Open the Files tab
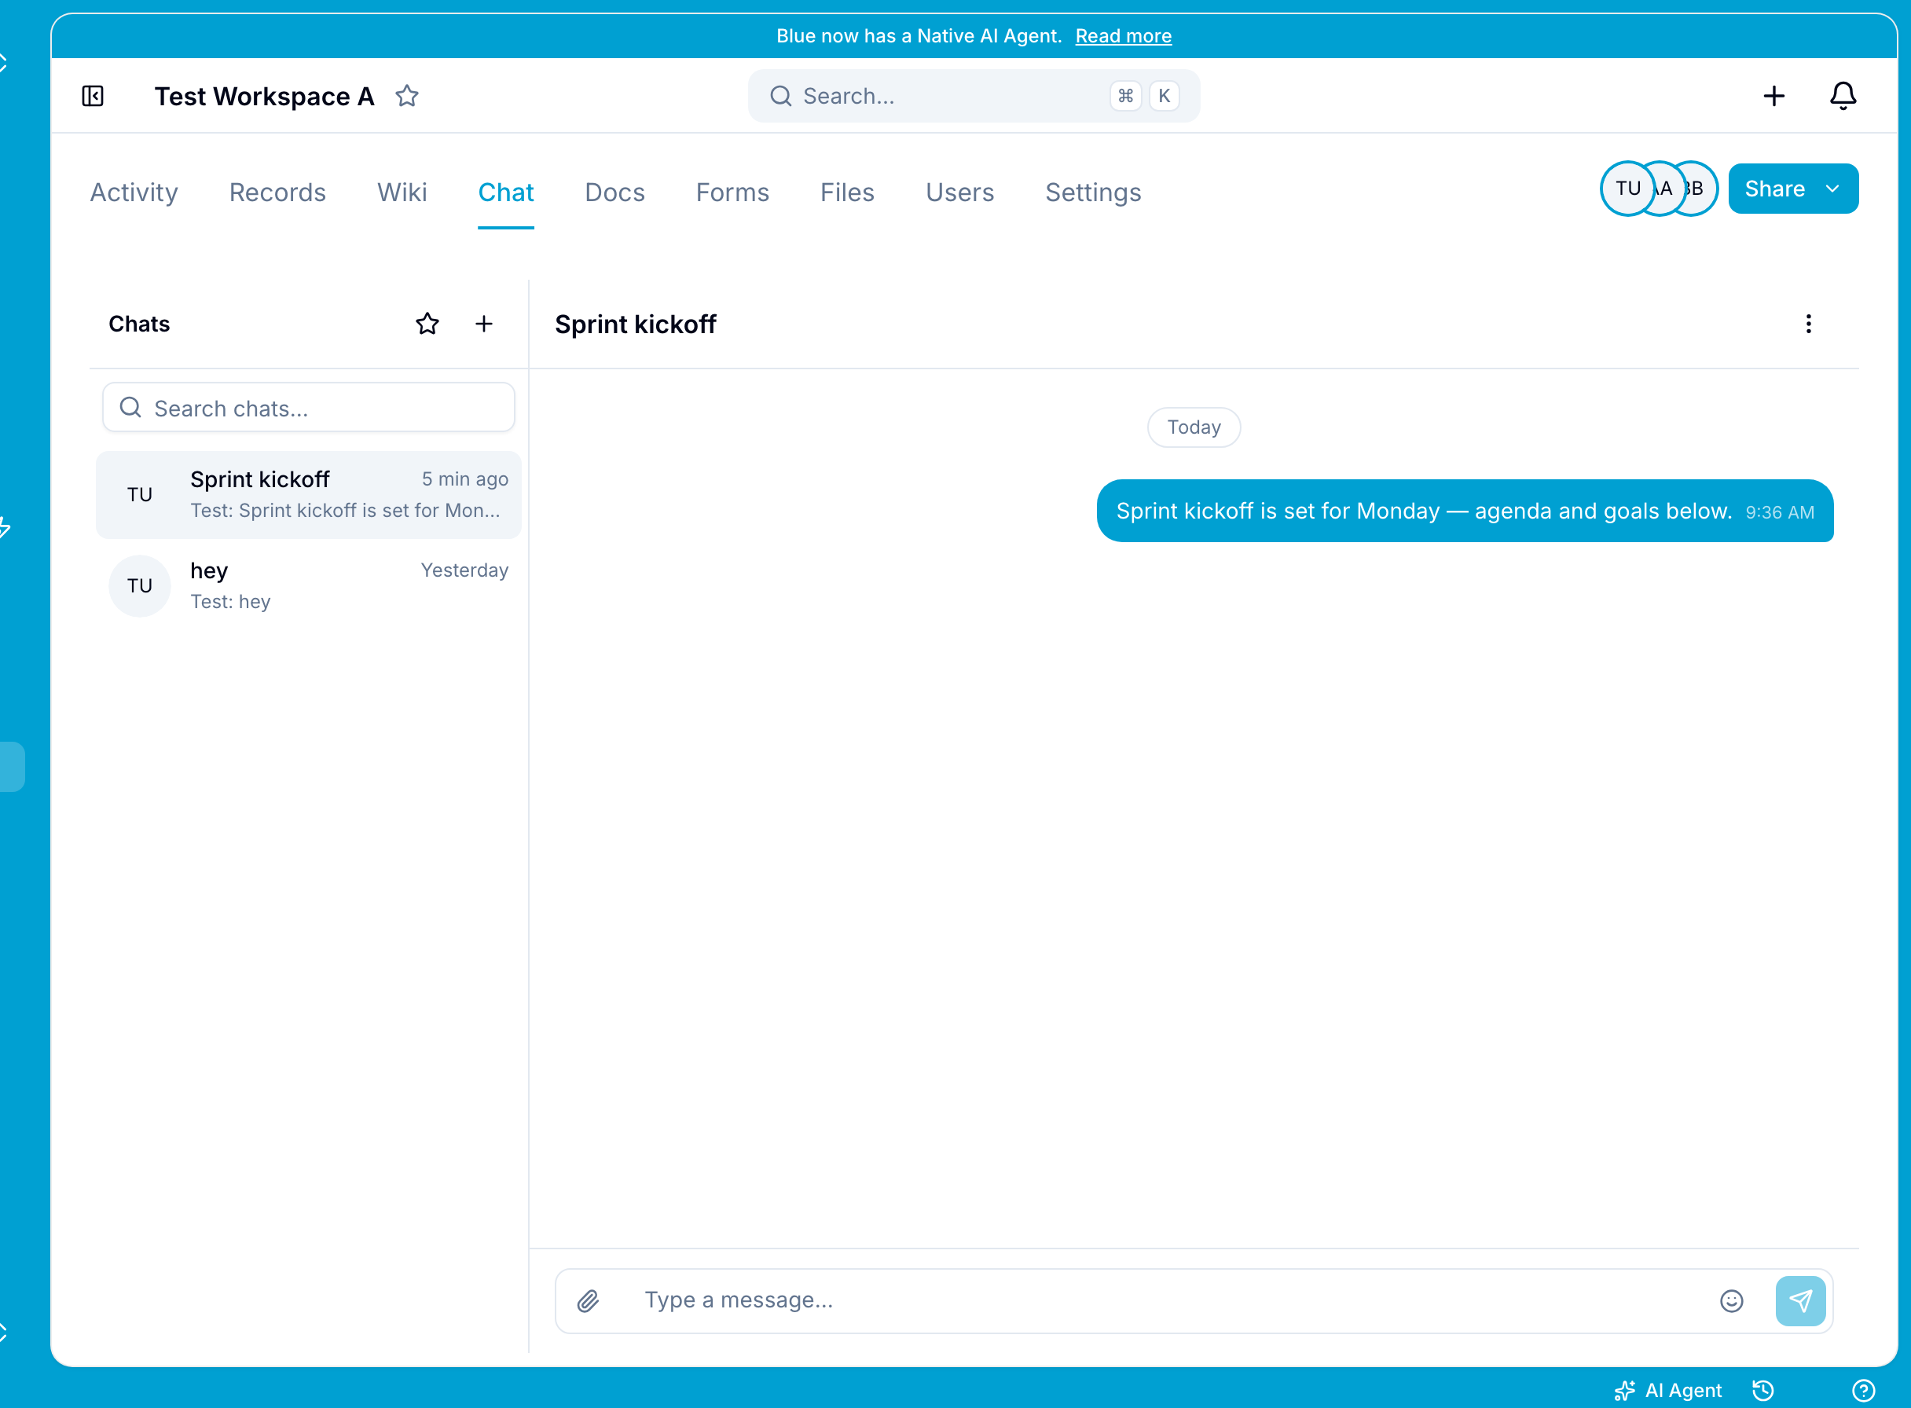This screenshot has height=1408, width=1911. point(847,192)
